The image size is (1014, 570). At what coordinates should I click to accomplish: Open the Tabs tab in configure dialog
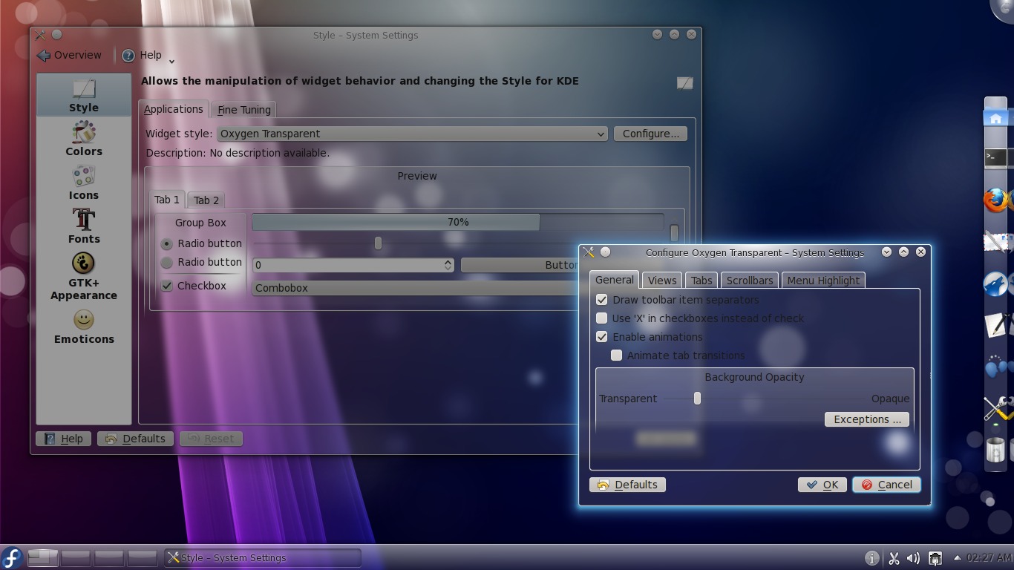tap(701, 281)
